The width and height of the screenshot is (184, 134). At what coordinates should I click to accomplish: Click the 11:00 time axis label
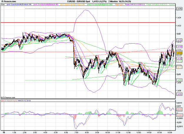118,133
